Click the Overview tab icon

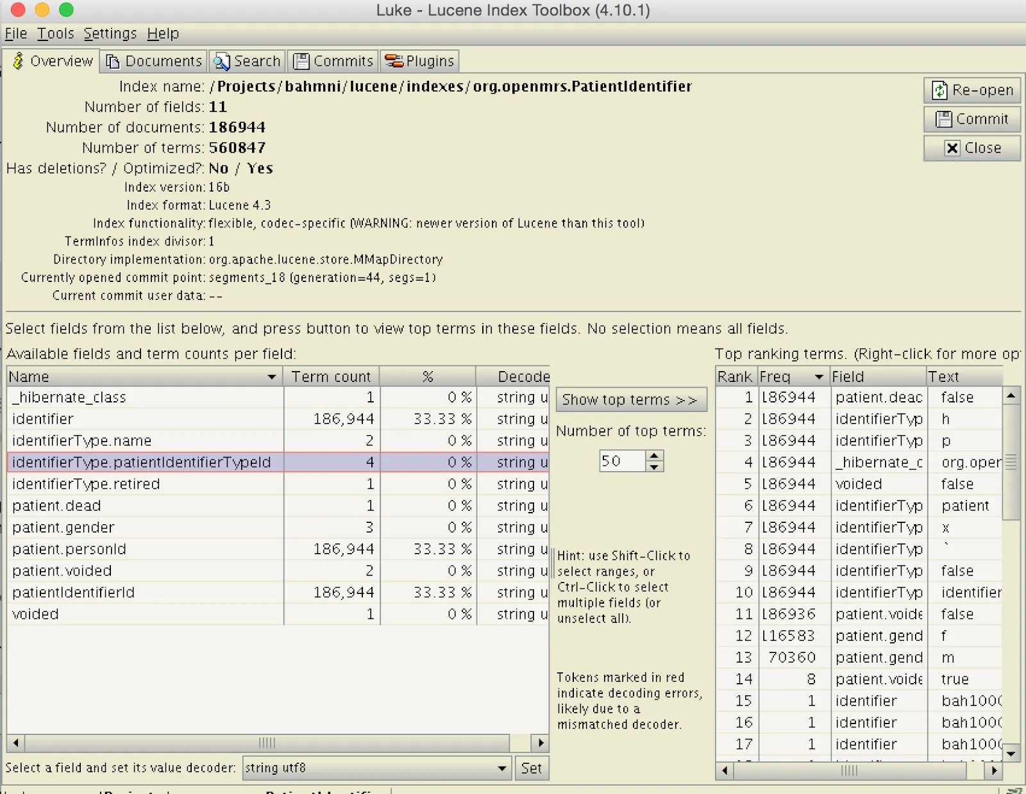tap(18, 61)
